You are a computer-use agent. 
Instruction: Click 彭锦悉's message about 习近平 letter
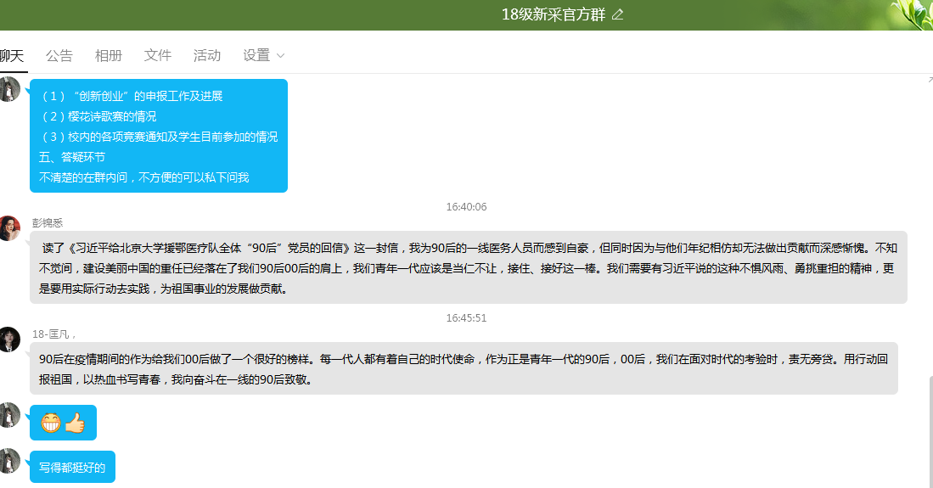click(468, 267)
